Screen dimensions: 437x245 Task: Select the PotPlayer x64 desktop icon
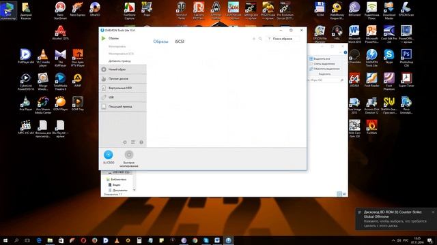coord(26,56)
